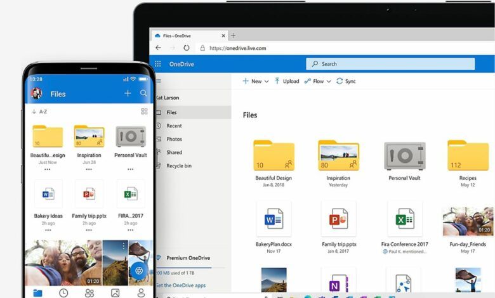The image size is (495, 298).
Task: Open the BakeryPlan.docx Word file icon
Action: 274,219
